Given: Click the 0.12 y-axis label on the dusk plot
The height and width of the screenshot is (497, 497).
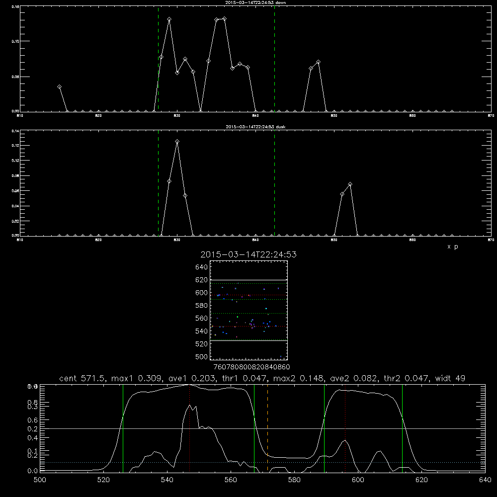Looking at the screenshot, I should pos(15,146).
